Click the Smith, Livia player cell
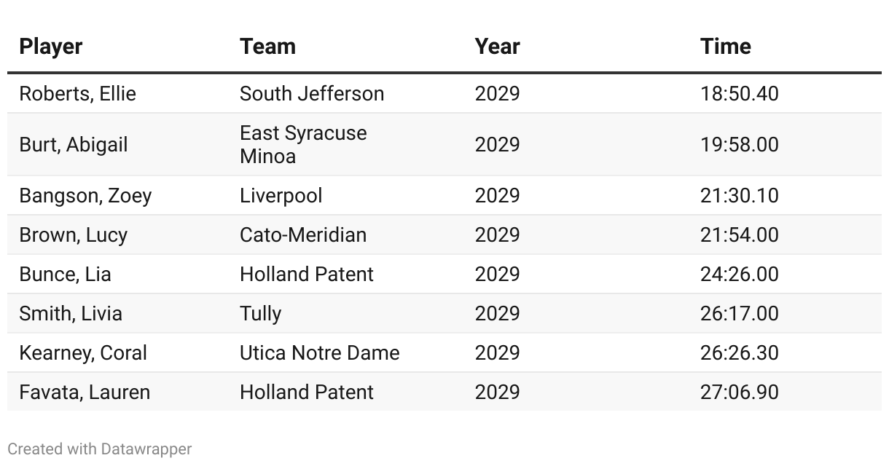This screenshot has height=466, width=889. (x=71, y=314)
